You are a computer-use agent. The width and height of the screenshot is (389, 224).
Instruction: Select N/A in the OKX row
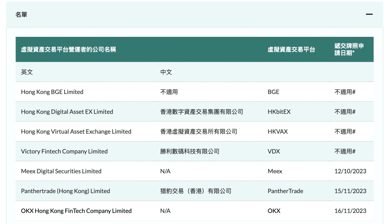(165, 211)
